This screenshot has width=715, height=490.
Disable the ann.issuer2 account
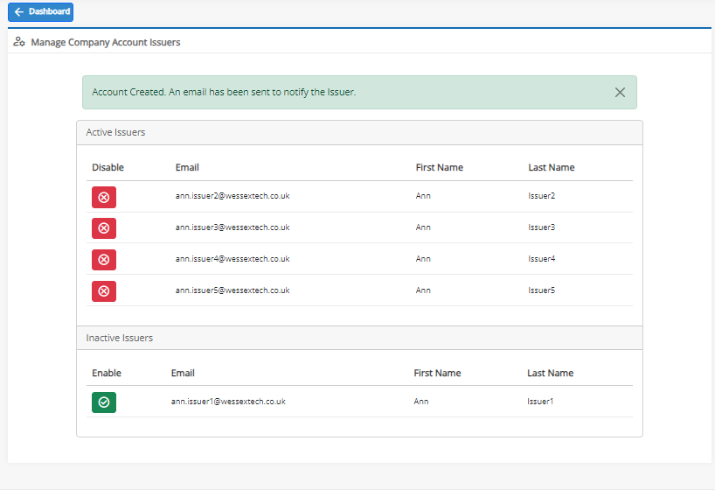(x=104, y=197)
